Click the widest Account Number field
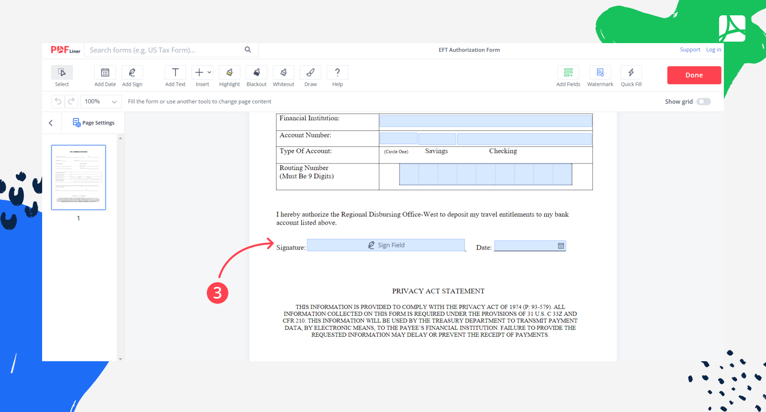 [x=525, y=139]
